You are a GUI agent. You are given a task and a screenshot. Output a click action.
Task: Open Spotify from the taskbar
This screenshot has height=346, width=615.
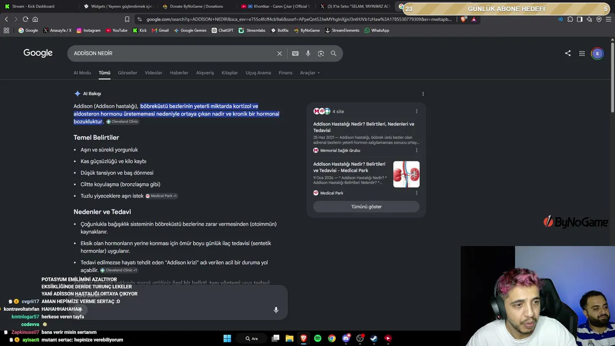(318, 338)
